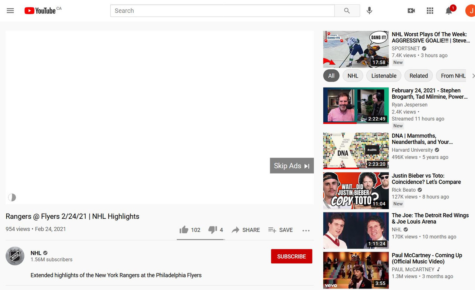The height and width of the screenshot is (290, 475).
Task: Open the hamburger guide menu
Action: 10,11
